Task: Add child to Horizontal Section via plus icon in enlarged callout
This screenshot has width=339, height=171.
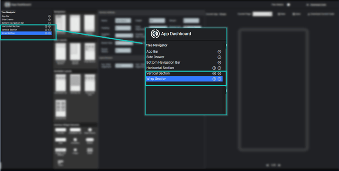Action: coord(214,68)
